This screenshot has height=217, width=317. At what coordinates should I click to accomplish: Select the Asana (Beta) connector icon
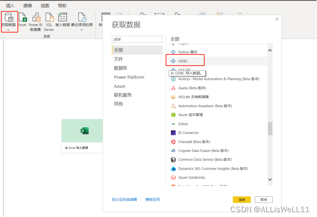[x=173, y=88]
